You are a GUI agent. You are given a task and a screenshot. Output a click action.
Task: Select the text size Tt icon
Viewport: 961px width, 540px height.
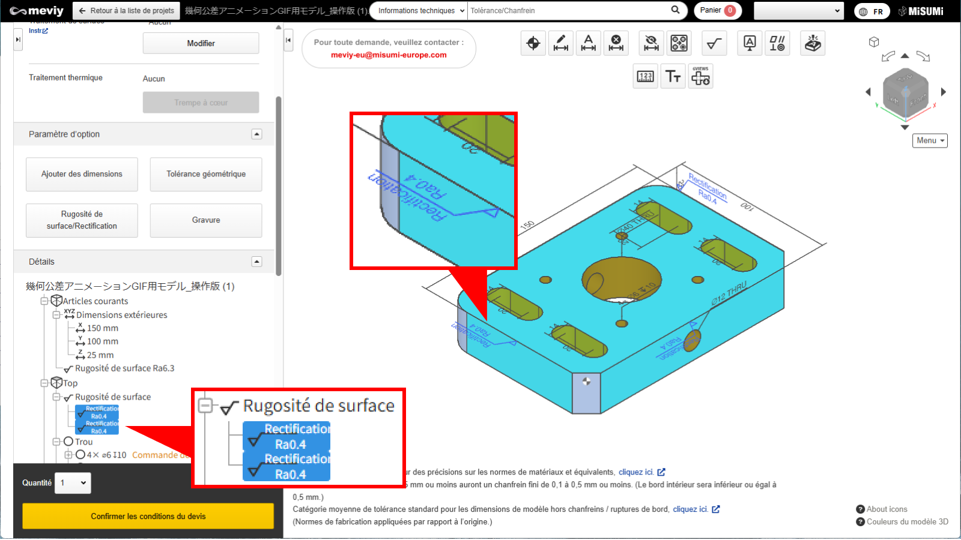[x=673, y=77]
